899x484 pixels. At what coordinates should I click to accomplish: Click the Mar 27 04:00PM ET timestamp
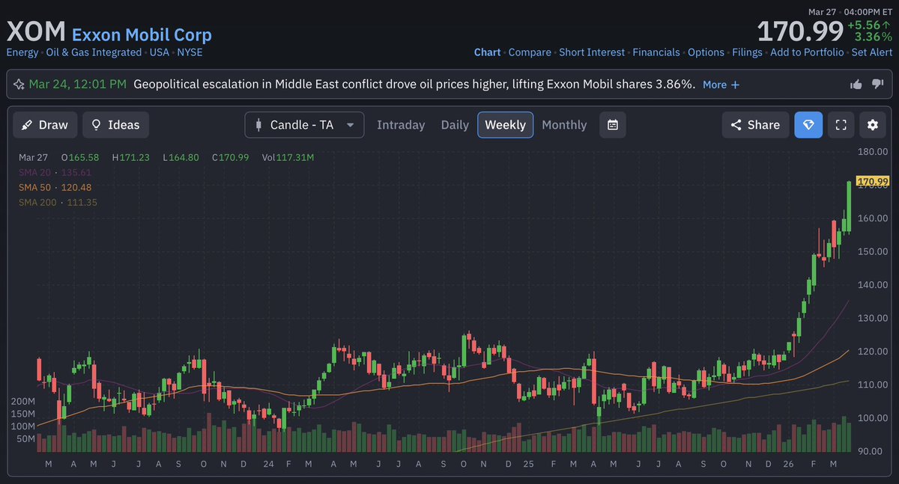pos(850,11)
